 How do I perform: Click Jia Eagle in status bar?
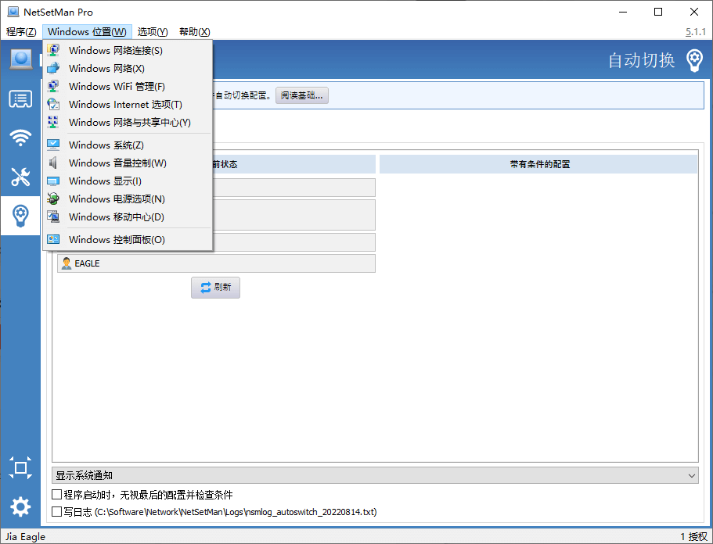tap(26, 536)
